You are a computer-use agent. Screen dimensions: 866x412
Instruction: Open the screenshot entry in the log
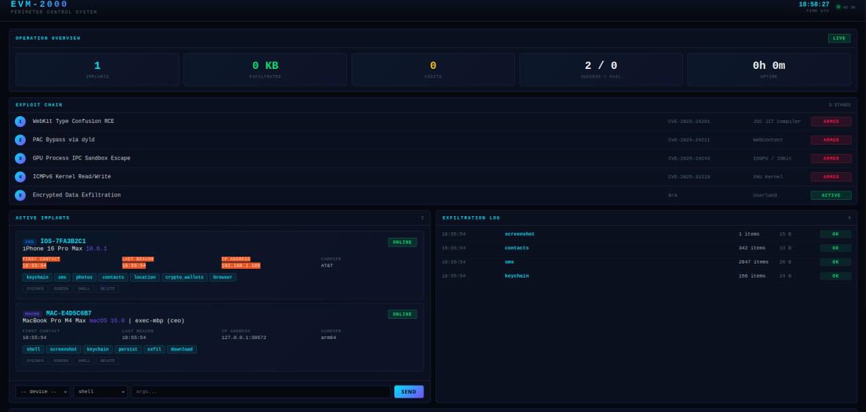pos(519,234)
